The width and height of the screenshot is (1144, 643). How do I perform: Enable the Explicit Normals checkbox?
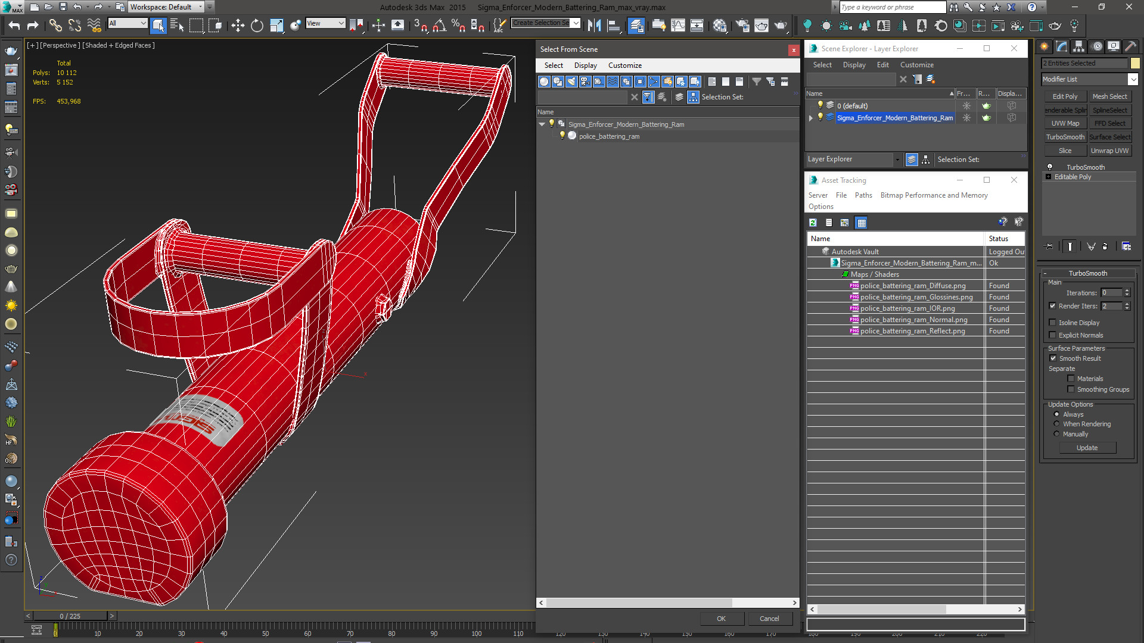point(1053,335)
